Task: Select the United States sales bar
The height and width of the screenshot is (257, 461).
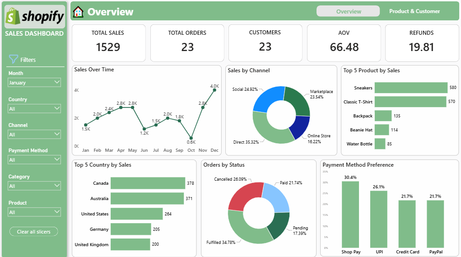Action: pos(137,214)
